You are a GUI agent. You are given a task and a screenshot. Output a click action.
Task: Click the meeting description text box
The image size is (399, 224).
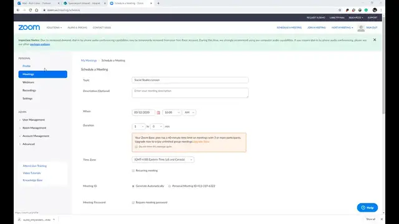coord(190,93)
